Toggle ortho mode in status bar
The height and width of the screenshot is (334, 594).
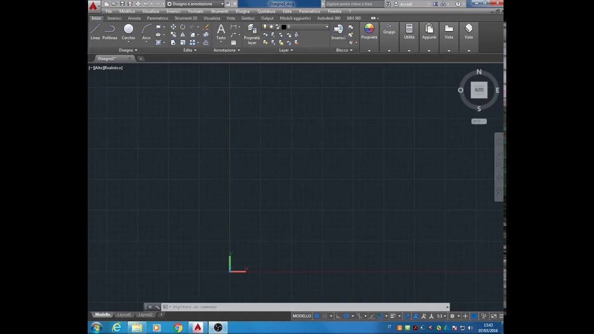pos(338,316)
